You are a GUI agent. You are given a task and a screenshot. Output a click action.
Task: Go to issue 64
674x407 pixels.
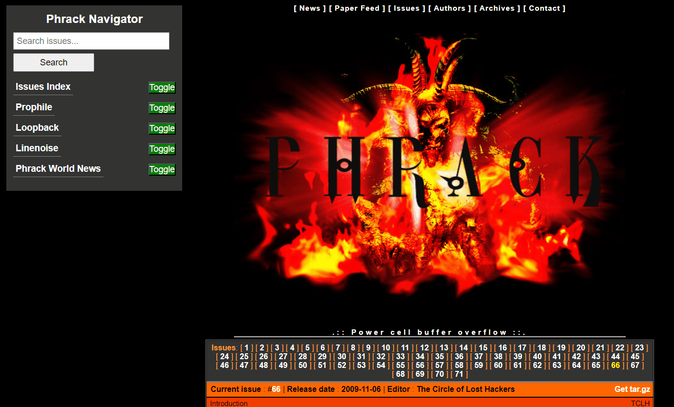(x=576, y=366)
